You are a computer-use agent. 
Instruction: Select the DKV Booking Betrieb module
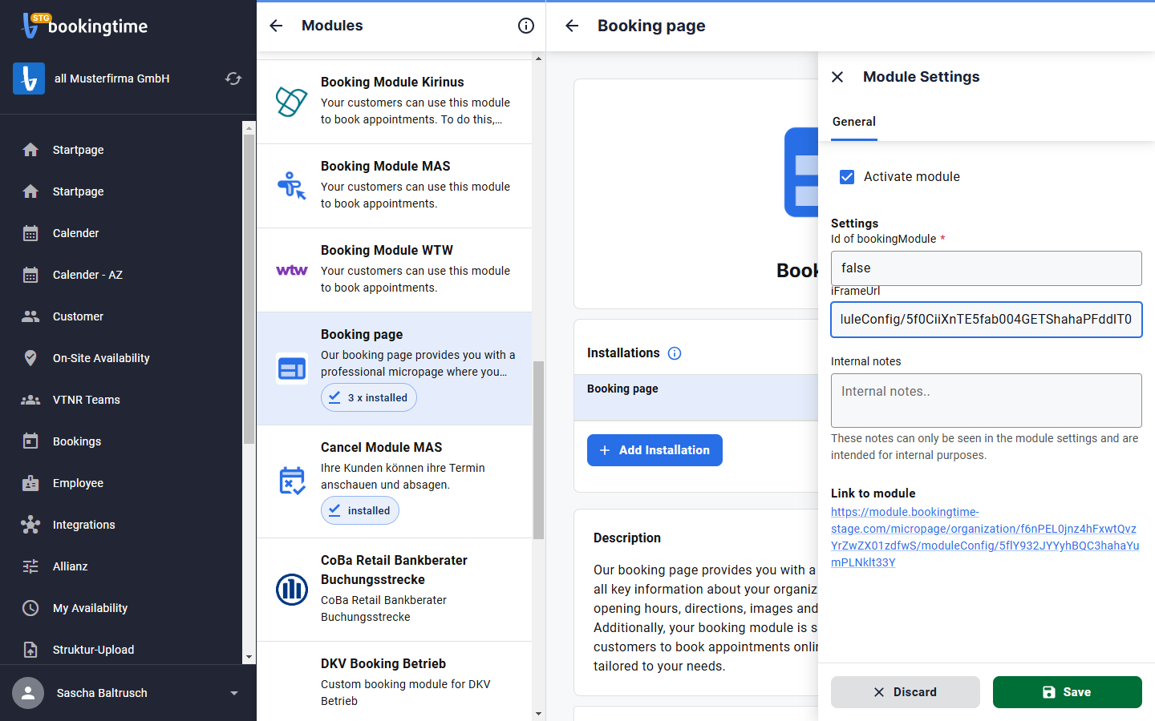coord(394,681)
